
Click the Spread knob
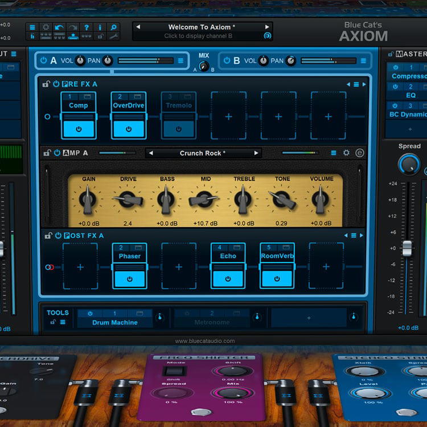(409, 164)
